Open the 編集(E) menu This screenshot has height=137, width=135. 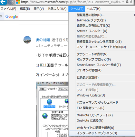tap(25, 9)
